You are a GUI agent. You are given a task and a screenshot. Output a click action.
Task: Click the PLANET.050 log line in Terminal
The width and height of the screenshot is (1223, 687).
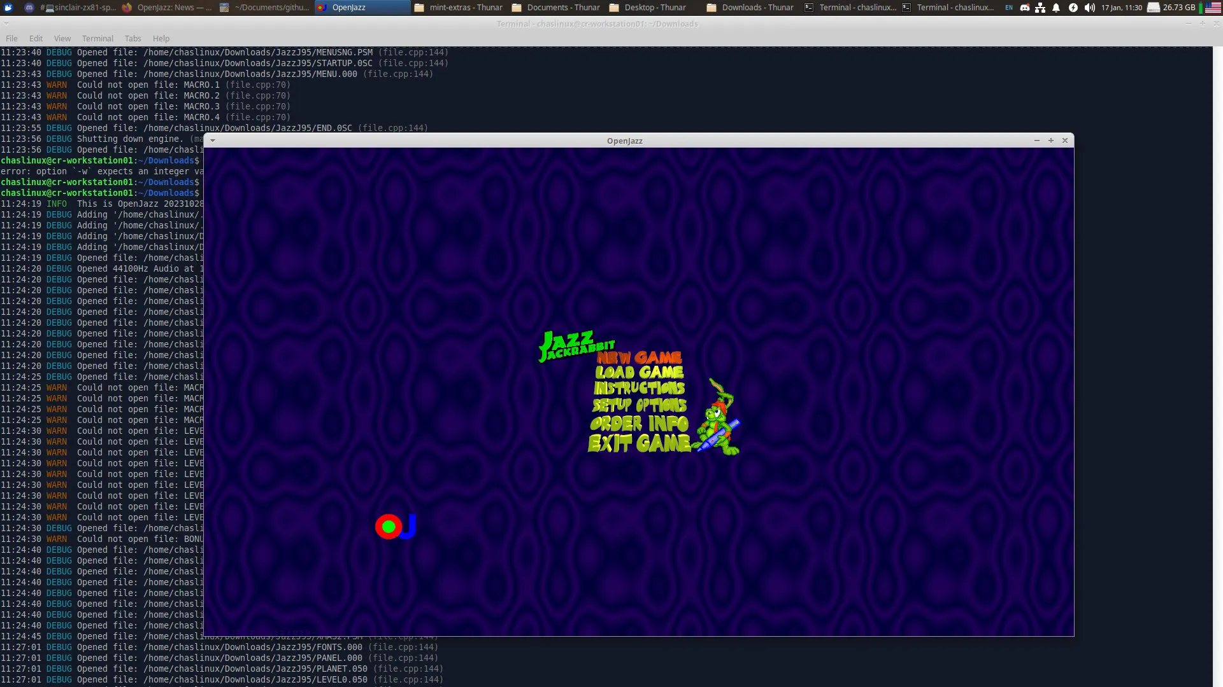point(222,669)
